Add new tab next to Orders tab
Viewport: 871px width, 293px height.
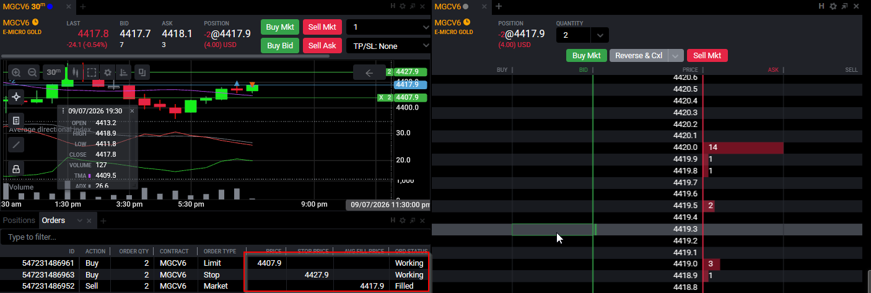coord(103,221)
